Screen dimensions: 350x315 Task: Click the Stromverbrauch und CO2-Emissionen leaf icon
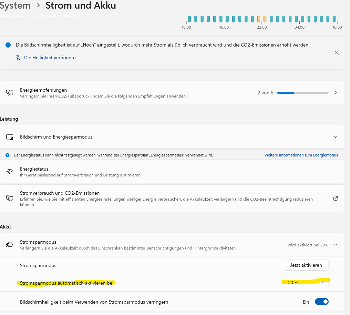(x=10, y=199)
